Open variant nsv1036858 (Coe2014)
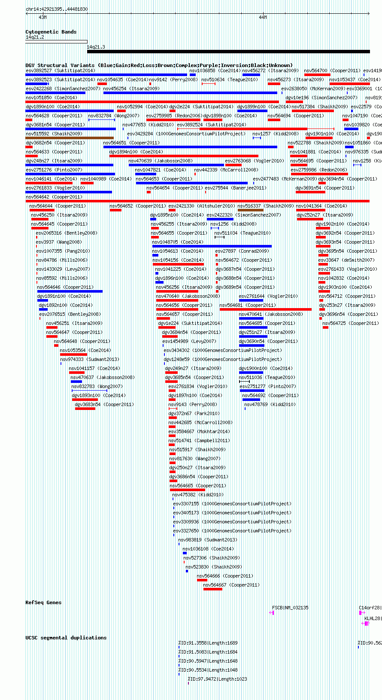 click(215, 70)
